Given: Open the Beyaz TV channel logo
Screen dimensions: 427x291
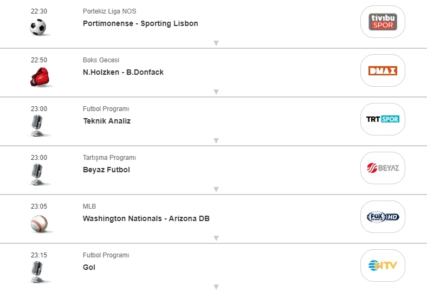Looking at the screenshot, I should click(383, 168).
